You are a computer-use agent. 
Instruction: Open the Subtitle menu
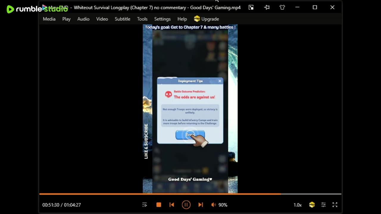(x=122, y=19)
